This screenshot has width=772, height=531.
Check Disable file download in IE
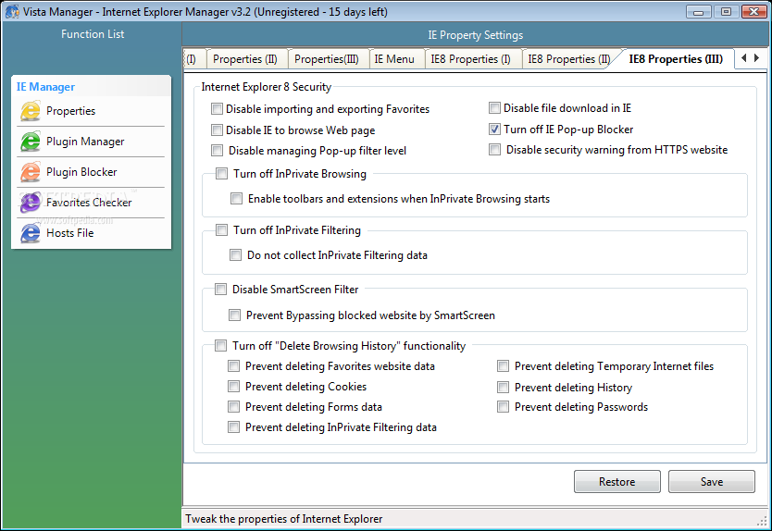494,108
